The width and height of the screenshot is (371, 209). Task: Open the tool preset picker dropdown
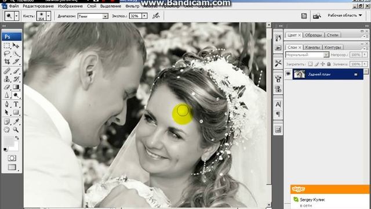[17, 16]
